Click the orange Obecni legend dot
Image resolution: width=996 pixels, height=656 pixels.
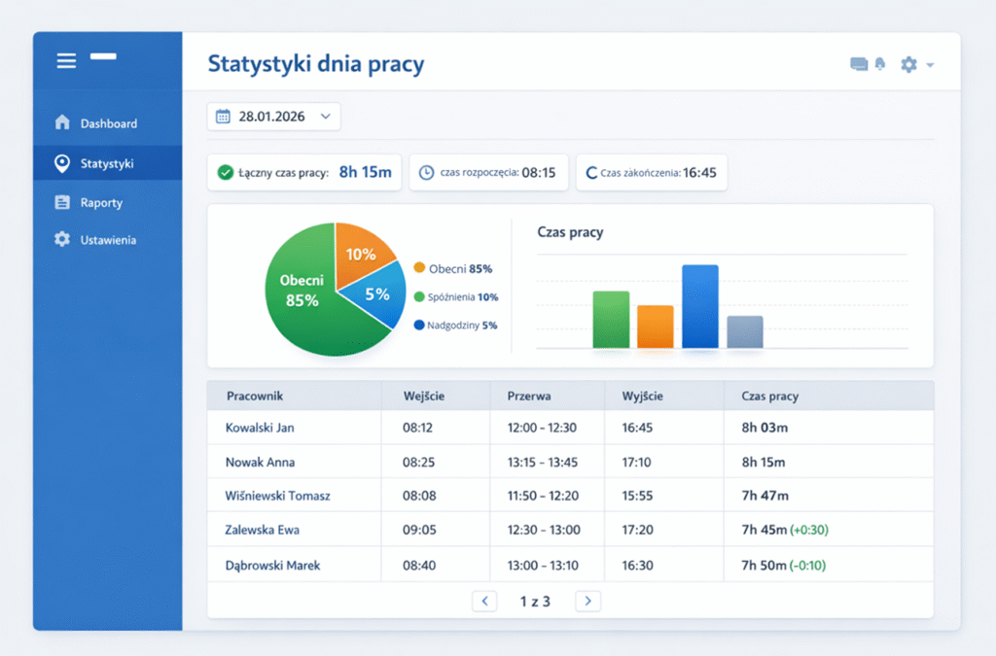[x=419, y=267]
